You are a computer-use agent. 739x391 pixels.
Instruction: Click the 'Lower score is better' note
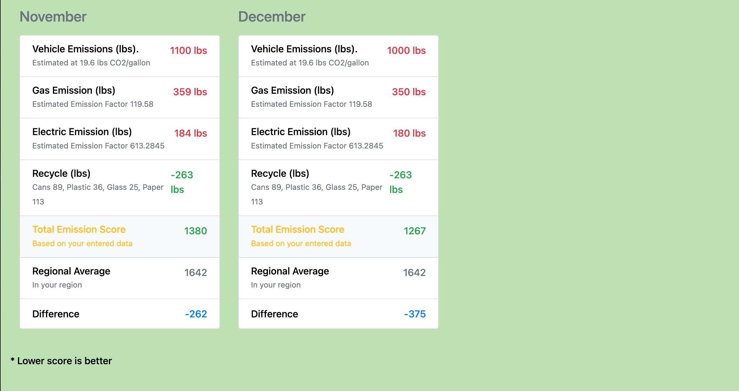(x=64, y=361)
